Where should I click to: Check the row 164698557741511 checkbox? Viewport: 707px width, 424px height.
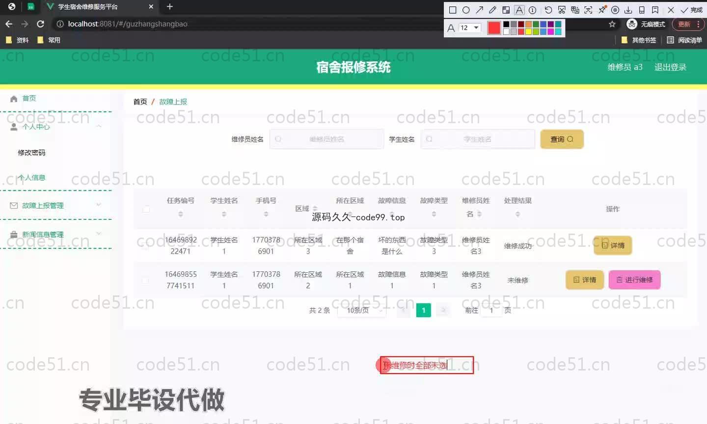(x=145, y=280)
